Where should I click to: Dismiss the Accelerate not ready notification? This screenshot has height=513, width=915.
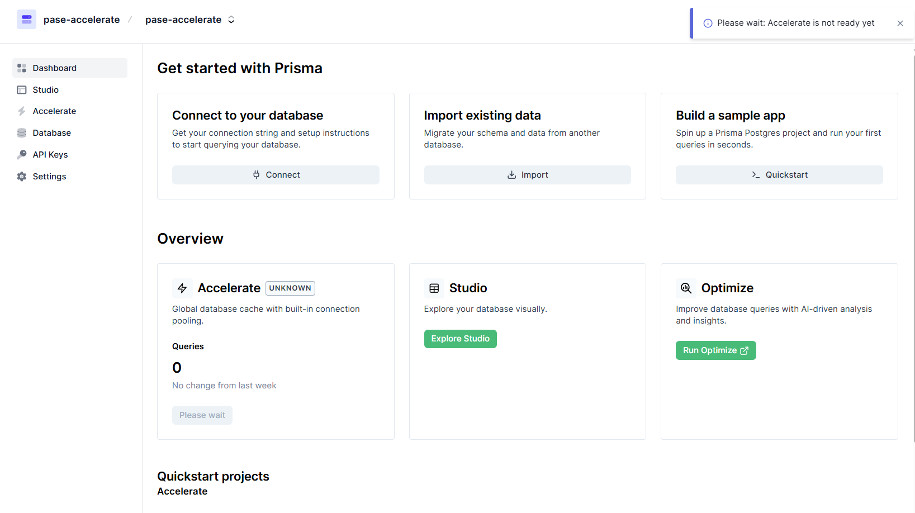tap(900, 23)
